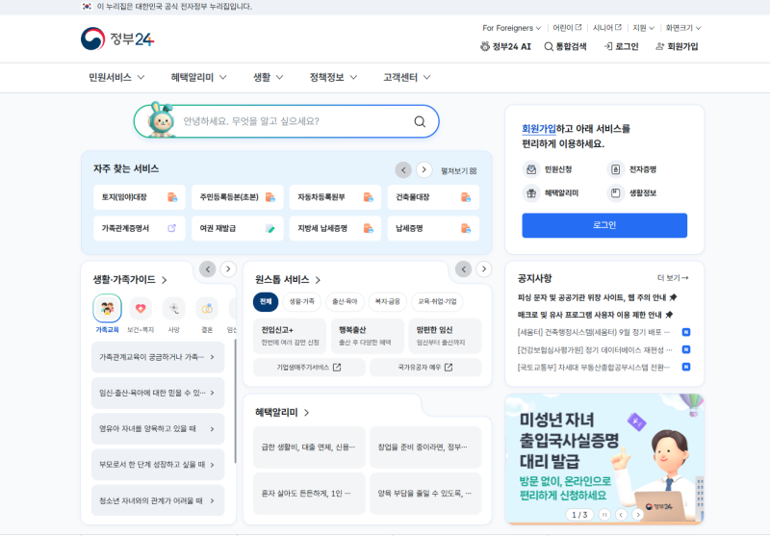770x536 pixels.
Task: Open the 맘편한 임신 card
Action: pos(445,336)
